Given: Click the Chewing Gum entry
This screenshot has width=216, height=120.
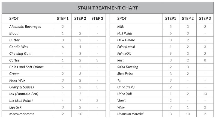Looking at the screenshot, I should click(20, 54).
